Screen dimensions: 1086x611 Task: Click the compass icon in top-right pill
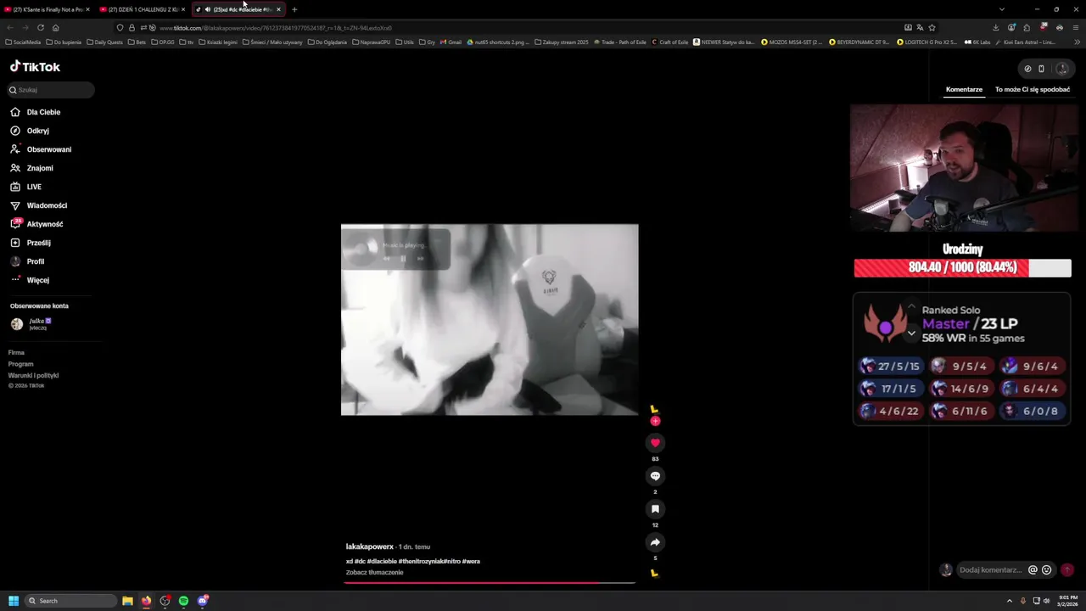point(1027,69)
